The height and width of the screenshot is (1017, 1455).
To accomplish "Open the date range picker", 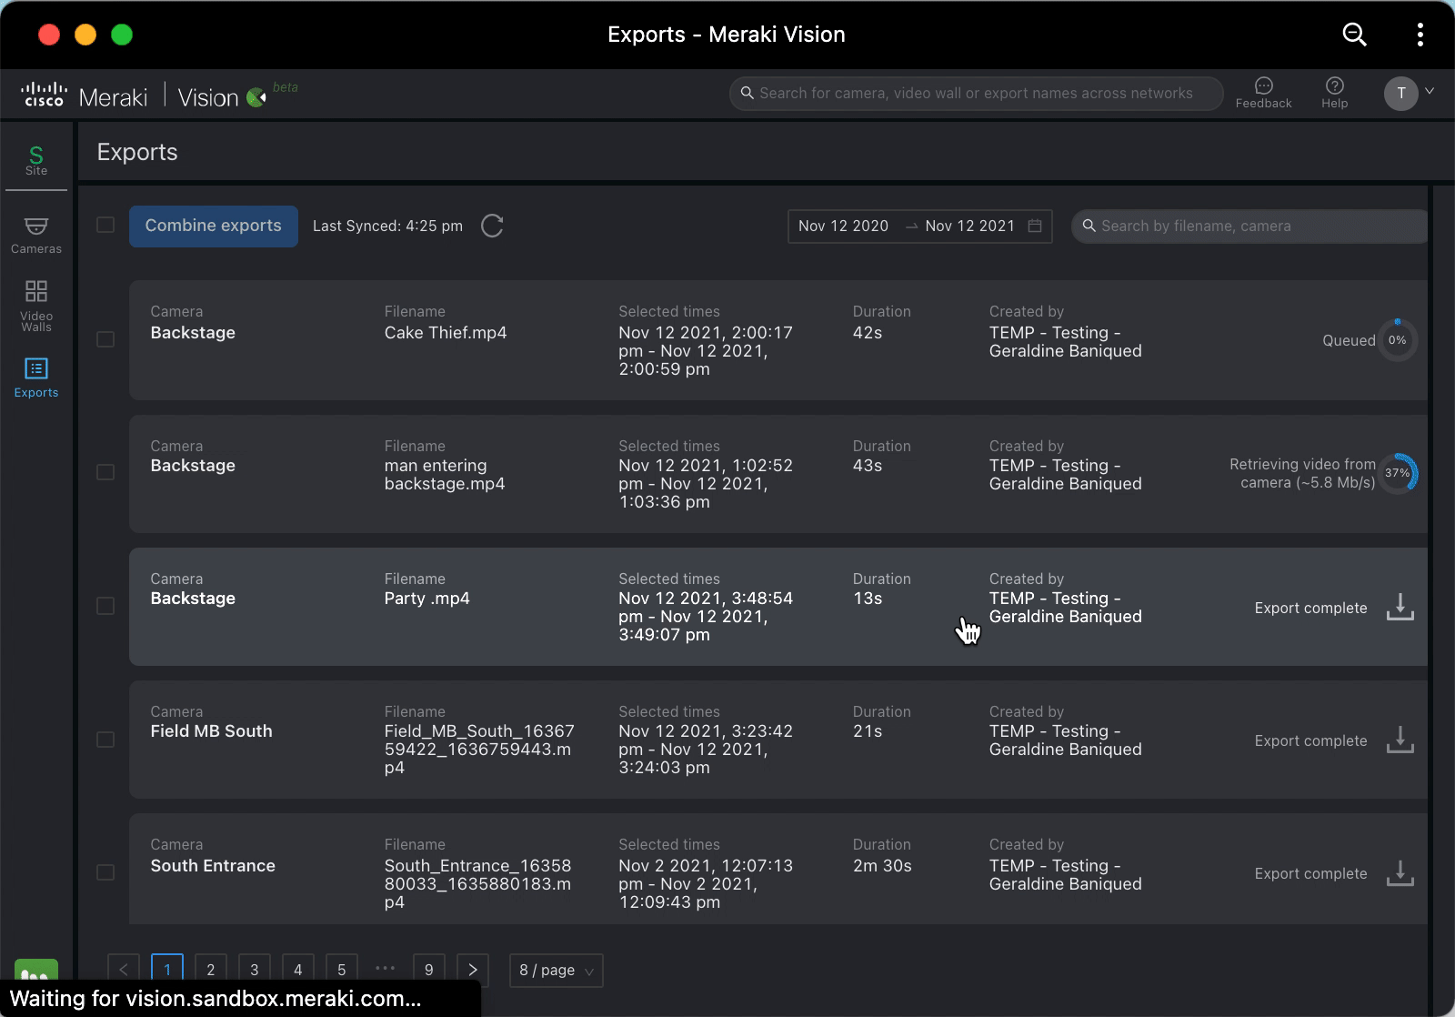I will point(918,227).
